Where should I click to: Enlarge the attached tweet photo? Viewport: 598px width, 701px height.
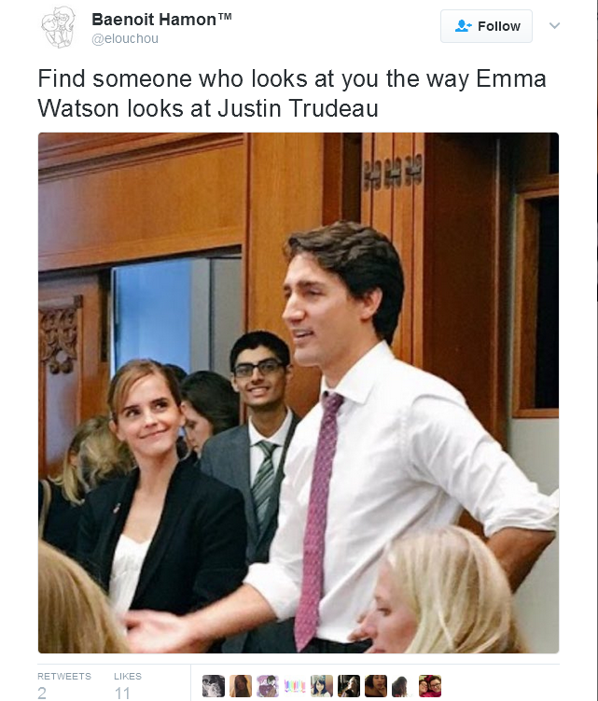pyautogui.click(x=299, y=393)
